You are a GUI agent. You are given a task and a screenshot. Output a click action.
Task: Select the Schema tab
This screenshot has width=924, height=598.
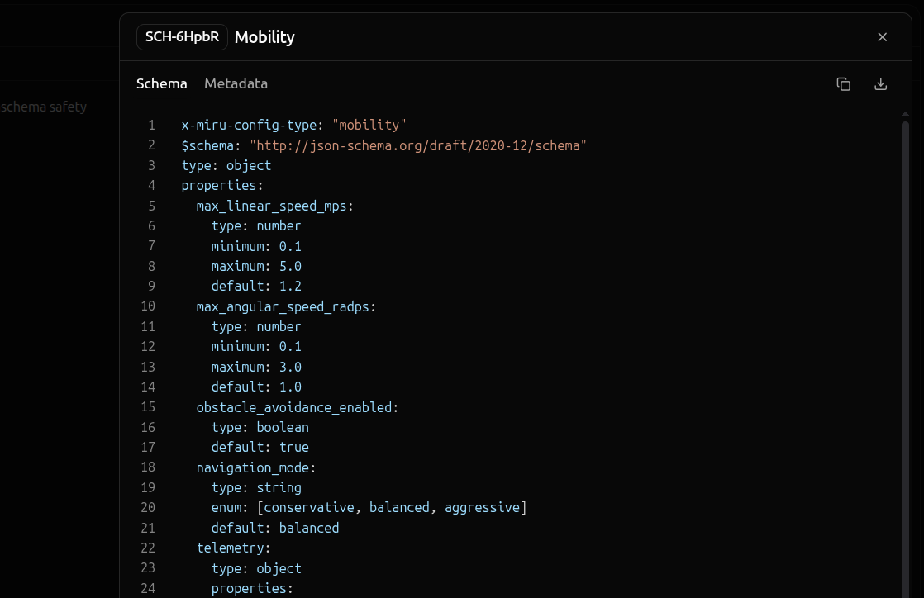(x=161, y=83)
